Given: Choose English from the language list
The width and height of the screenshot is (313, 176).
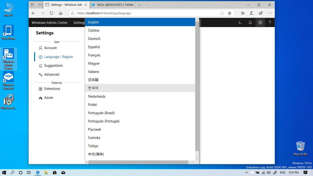Looking at the screenshot, I should (x=140, y=22).
